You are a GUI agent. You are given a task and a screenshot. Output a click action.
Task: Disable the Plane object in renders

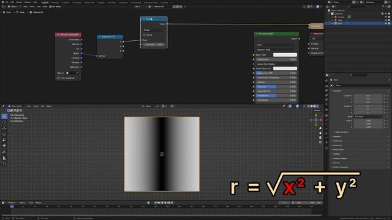[389, 23]
